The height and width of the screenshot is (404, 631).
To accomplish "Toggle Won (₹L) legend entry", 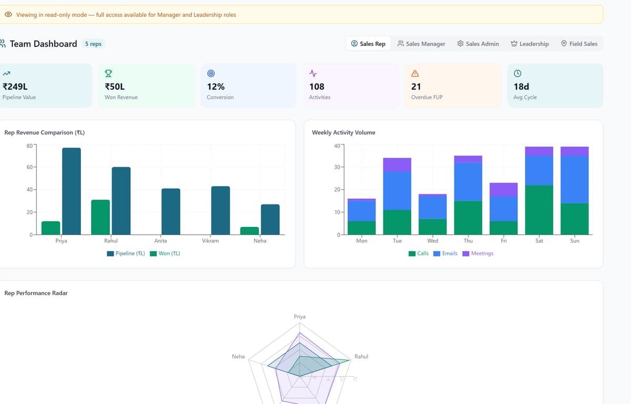I will [165, 253].
